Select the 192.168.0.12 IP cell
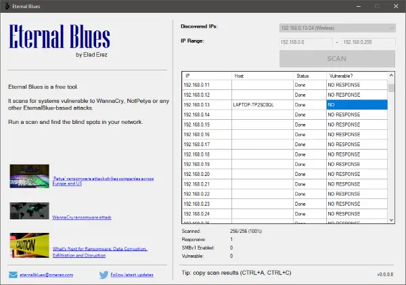Screen dimensions: 406x285 click(207, 95)
